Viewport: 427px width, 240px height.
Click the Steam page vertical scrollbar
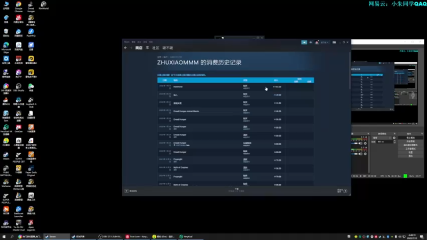click(x=350, y=71)
